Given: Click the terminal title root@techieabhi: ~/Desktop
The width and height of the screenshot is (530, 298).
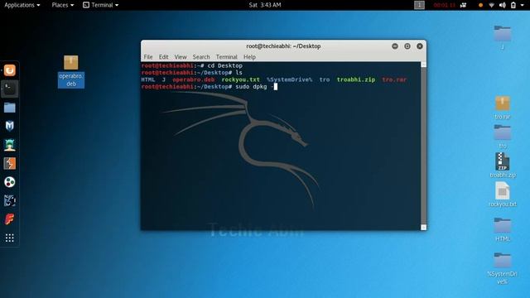Looking at the screenshot, I should coord(283,46).
